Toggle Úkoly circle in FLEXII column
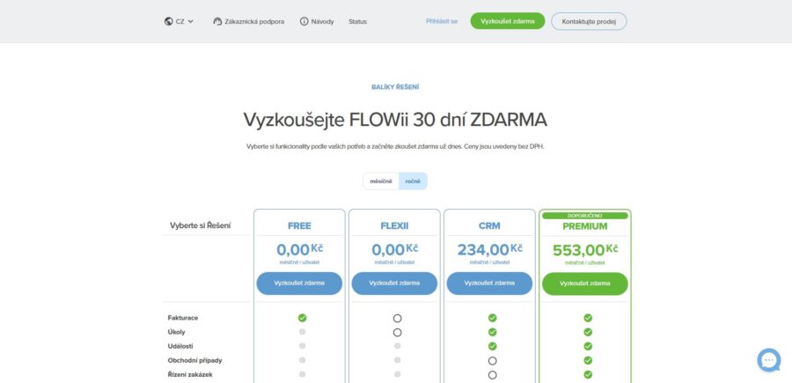Viewport: 792px width, 383px height. (398, 333)
